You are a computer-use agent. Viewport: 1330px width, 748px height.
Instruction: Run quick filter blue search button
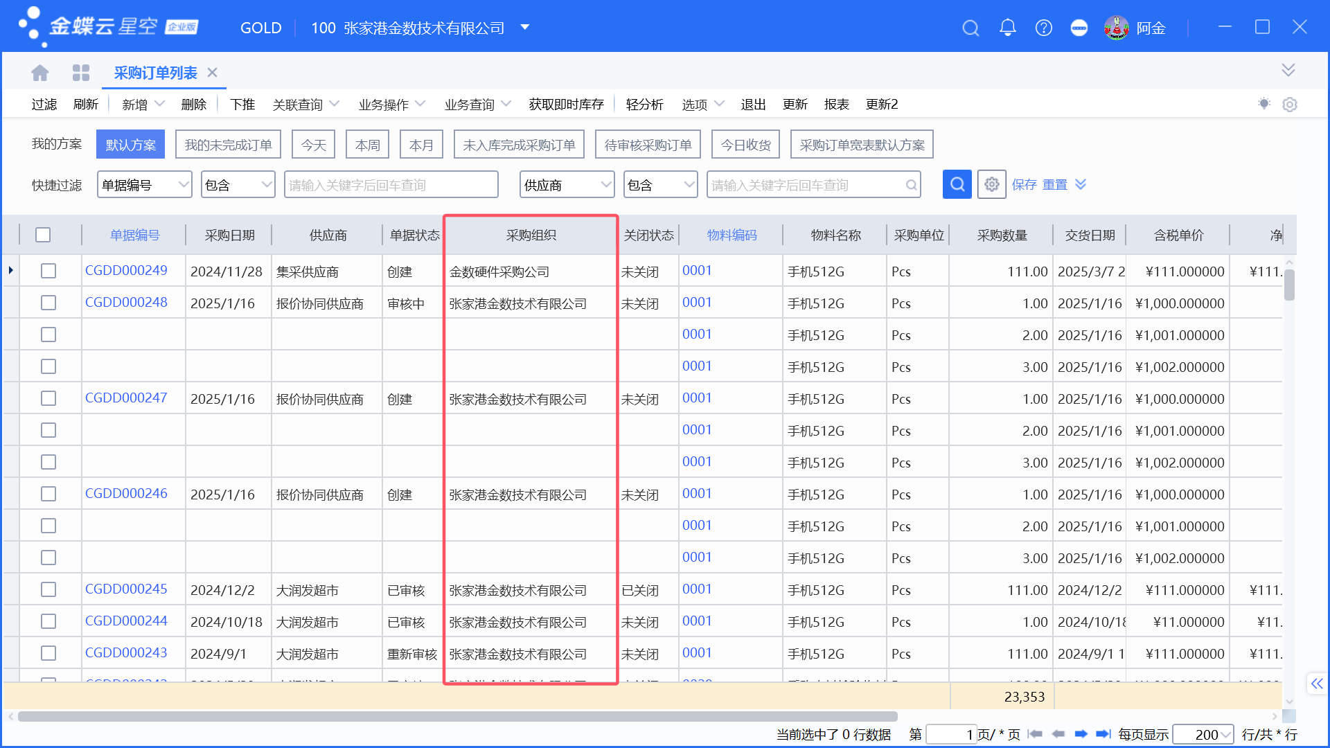click(957, 184)
